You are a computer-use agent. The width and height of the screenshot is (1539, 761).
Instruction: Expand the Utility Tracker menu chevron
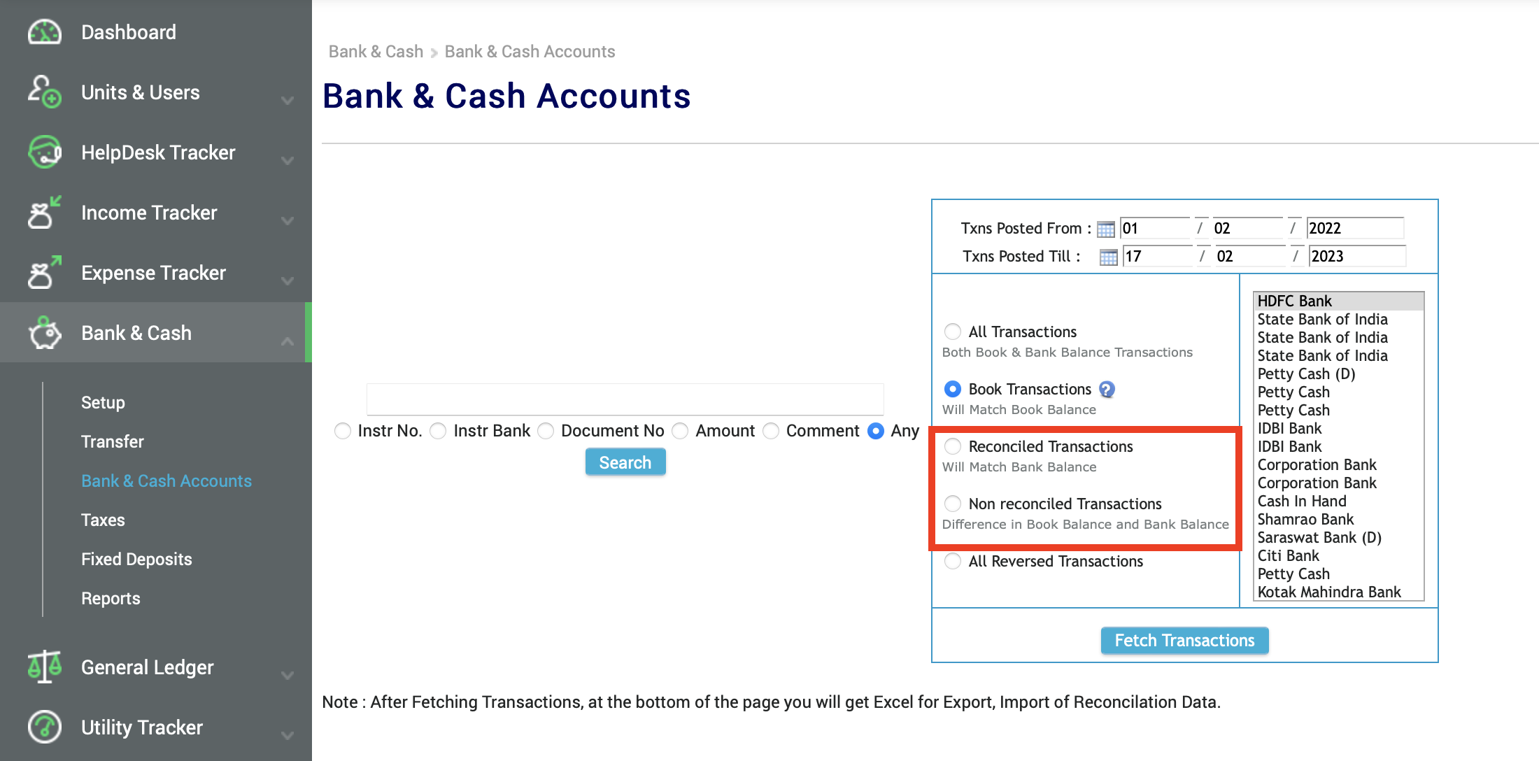coord(288,736)
